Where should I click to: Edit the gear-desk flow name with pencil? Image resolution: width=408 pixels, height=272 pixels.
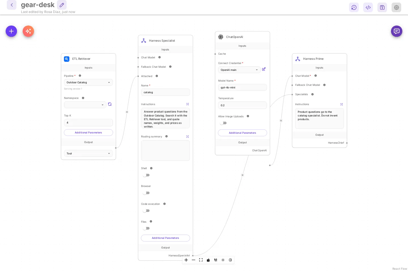tap(62, 5)
